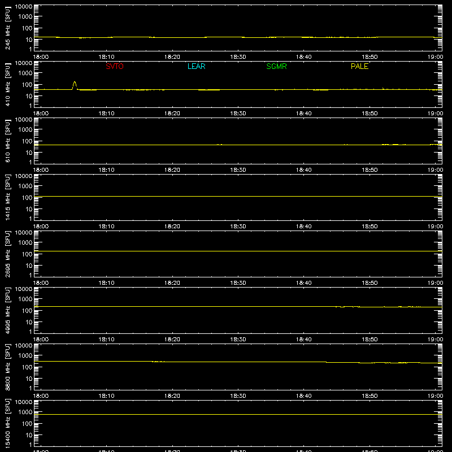
Task: Click the 100 tick label on the 4995 MHz axis
Action: [x=27, y=311]
